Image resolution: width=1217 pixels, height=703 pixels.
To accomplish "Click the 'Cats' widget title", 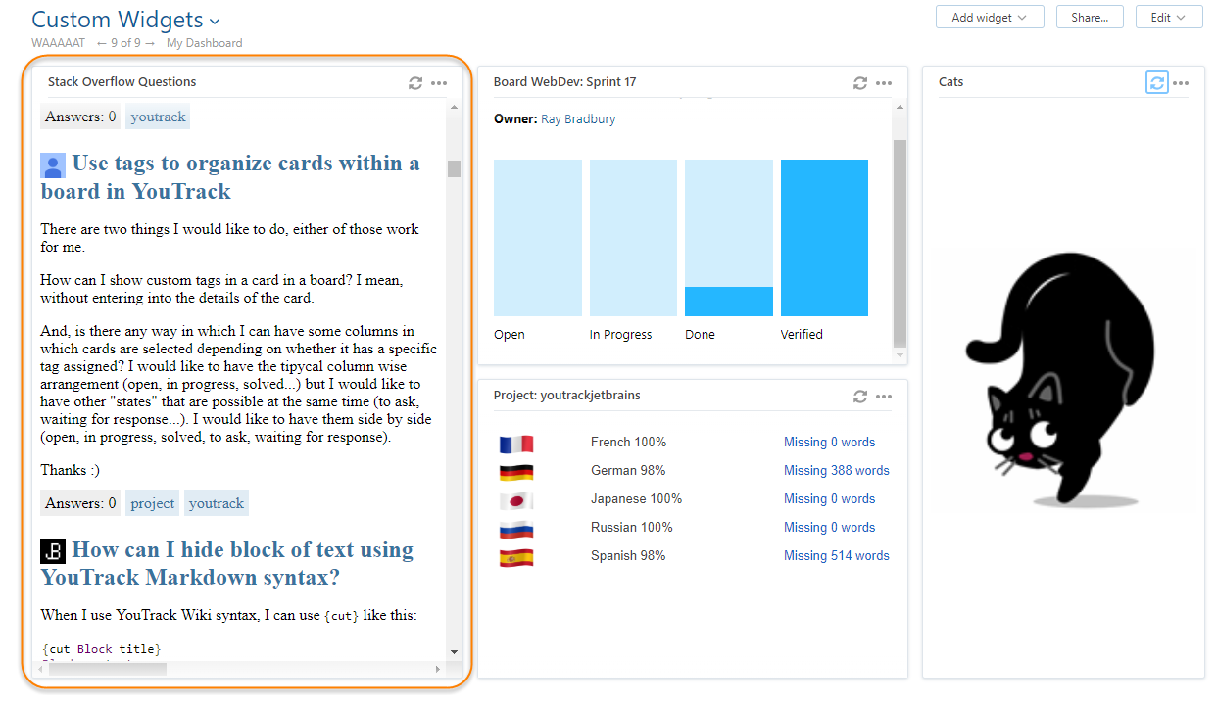I will (x=950, y=82).
